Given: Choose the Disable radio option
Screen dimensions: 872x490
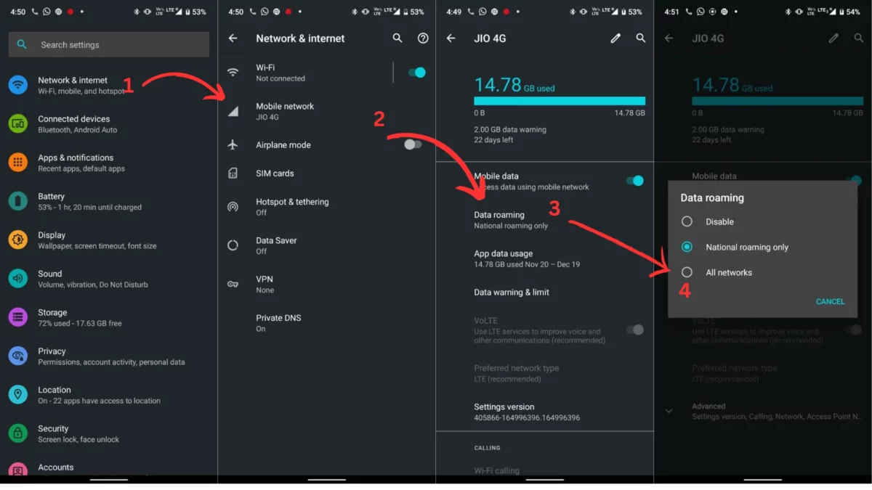Looking at the screenshot, I should (x=687, y=221).
